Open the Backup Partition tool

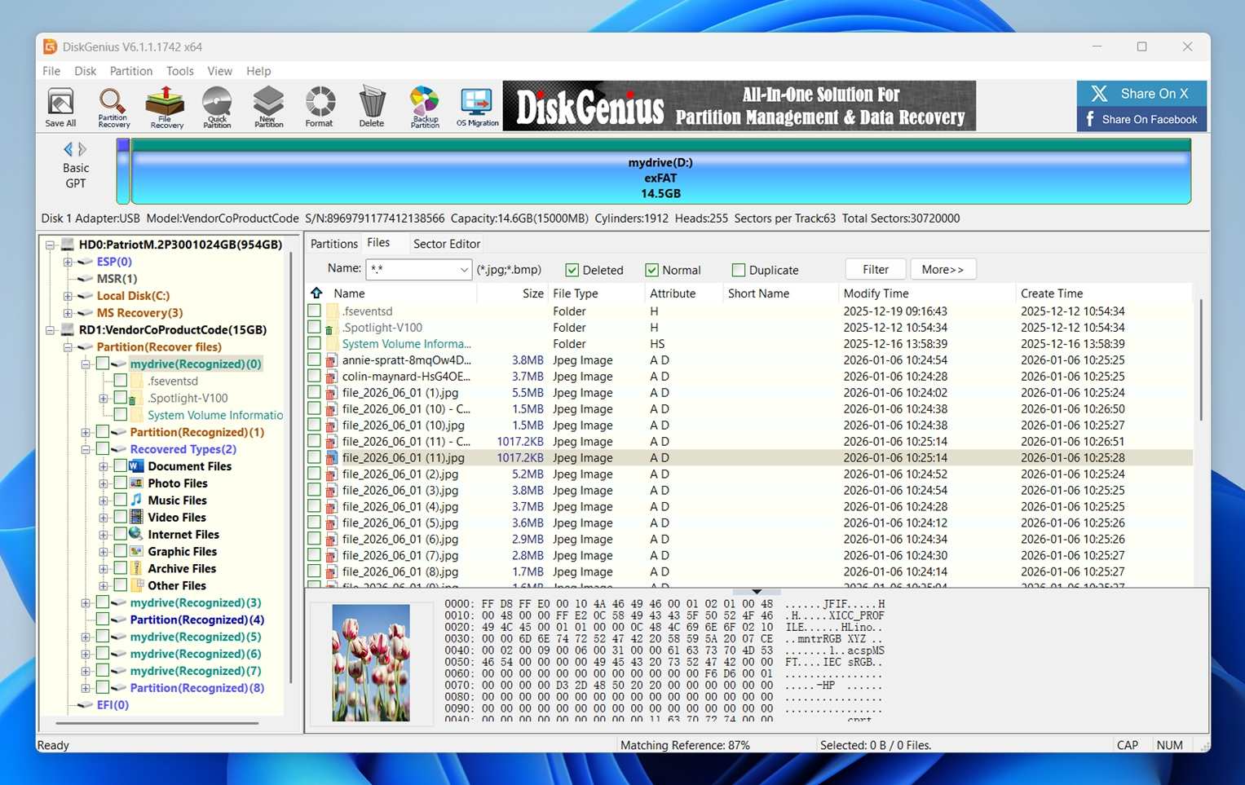(425, 108)
